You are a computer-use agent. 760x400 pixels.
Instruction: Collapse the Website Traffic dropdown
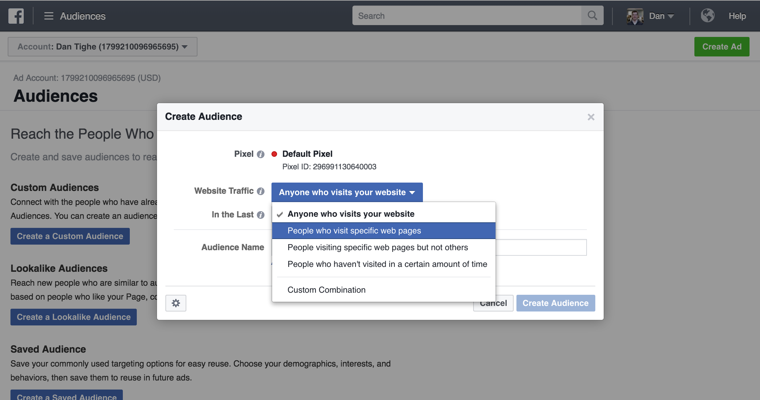coord(347,192)
